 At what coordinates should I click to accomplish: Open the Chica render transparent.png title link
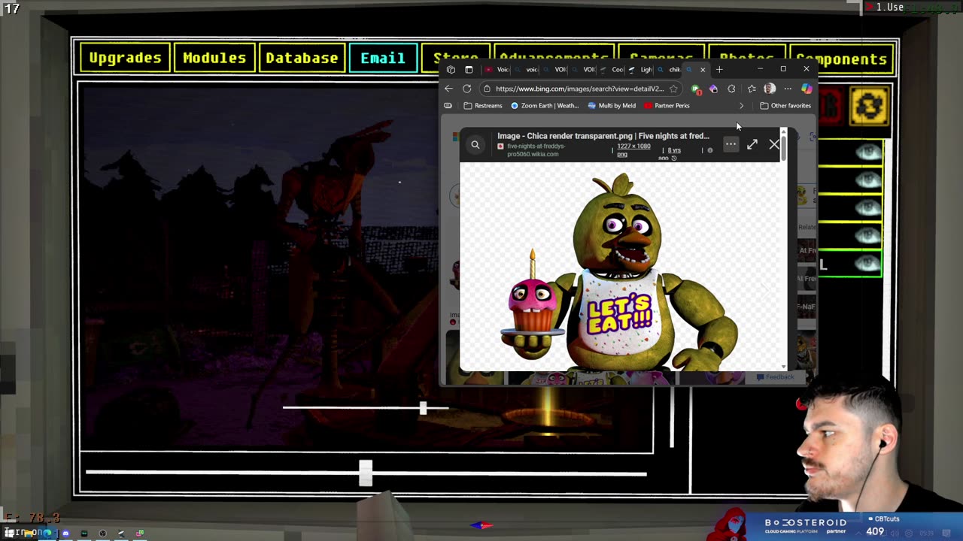click(x=603, y=136)
